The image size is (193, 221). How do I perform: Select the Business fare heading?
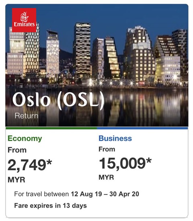tap(115, 138)
